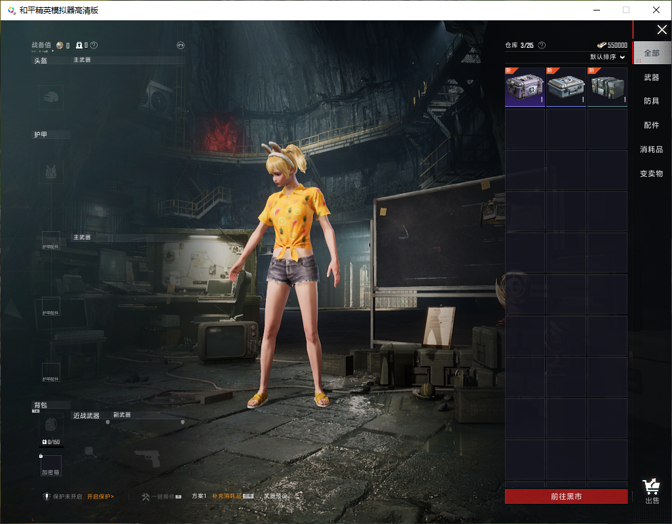
Task: Click the lock icon beside 战备值
Action: 79,45
